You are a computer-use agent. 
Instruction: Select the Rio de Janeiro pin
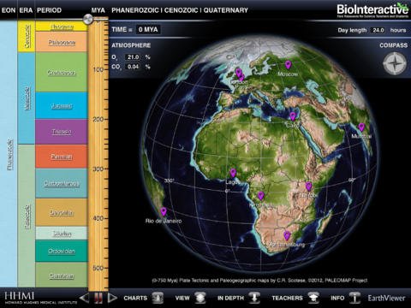tap(164, 211)
